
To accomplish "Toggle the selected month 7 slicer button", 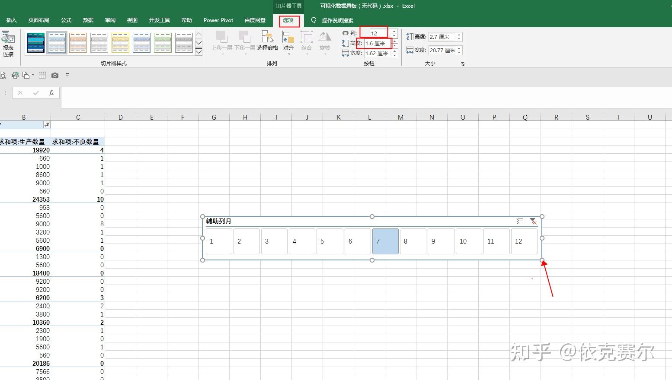I will [385, 241].
